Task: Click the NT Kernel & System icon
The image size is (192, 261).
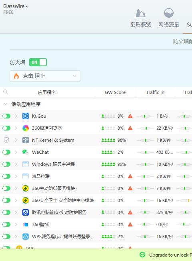Action: click(26, 140)
